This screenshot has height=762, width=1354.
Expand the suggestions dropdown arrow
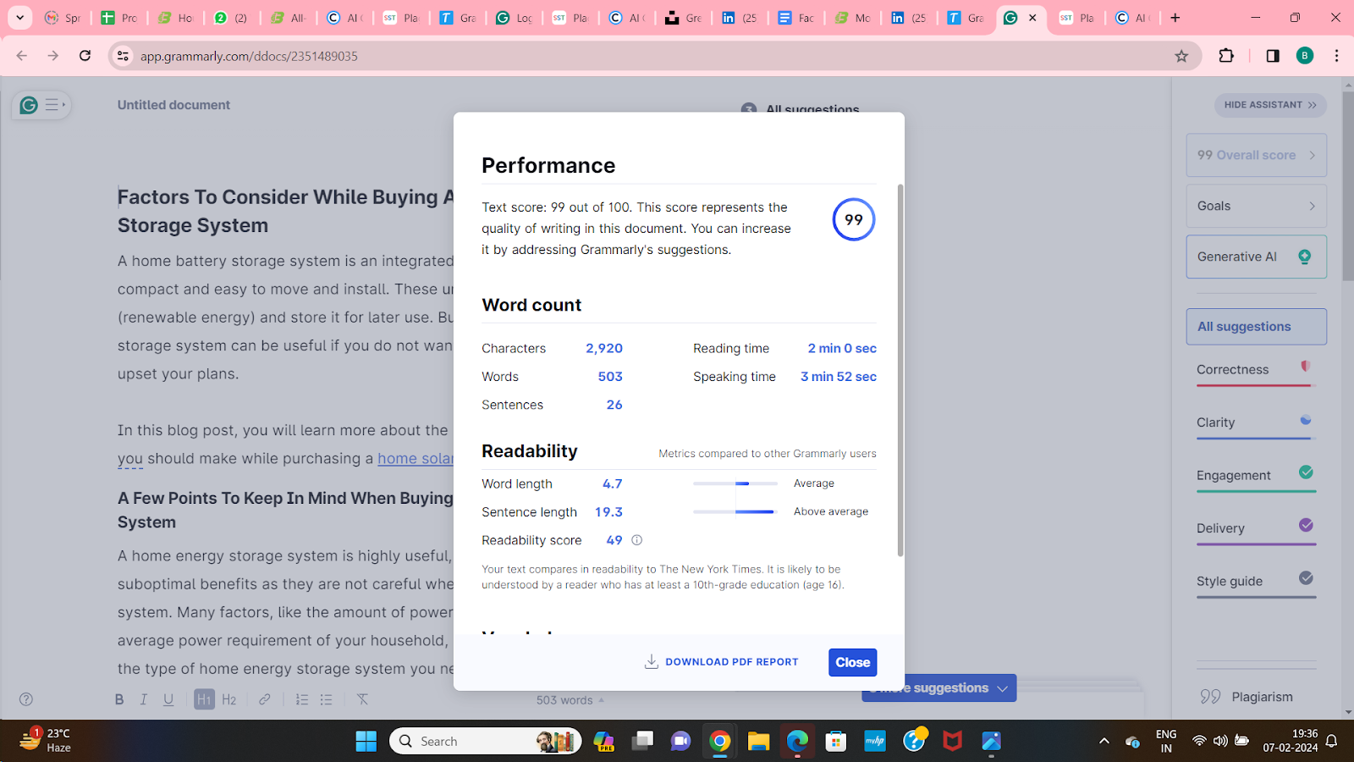click(x=1003, y=688)
